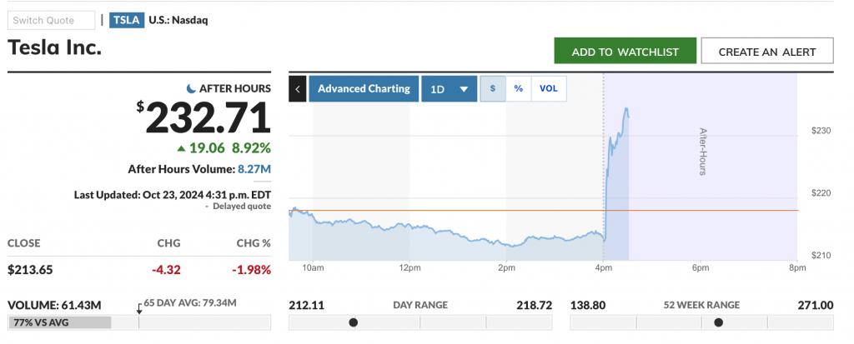Switch chart to dollar price view
The height and width of the screenshot is (344, 854).
493,88
